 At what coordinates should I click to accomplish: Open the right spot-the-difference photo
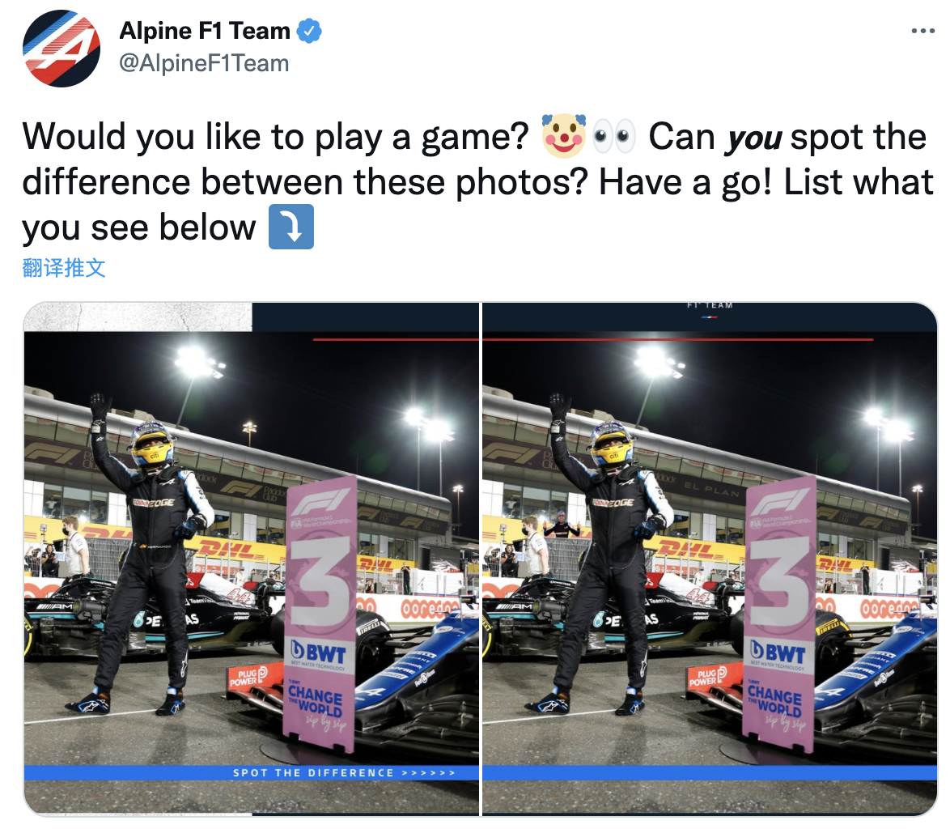pyautogui.click(x=710, y=559)
